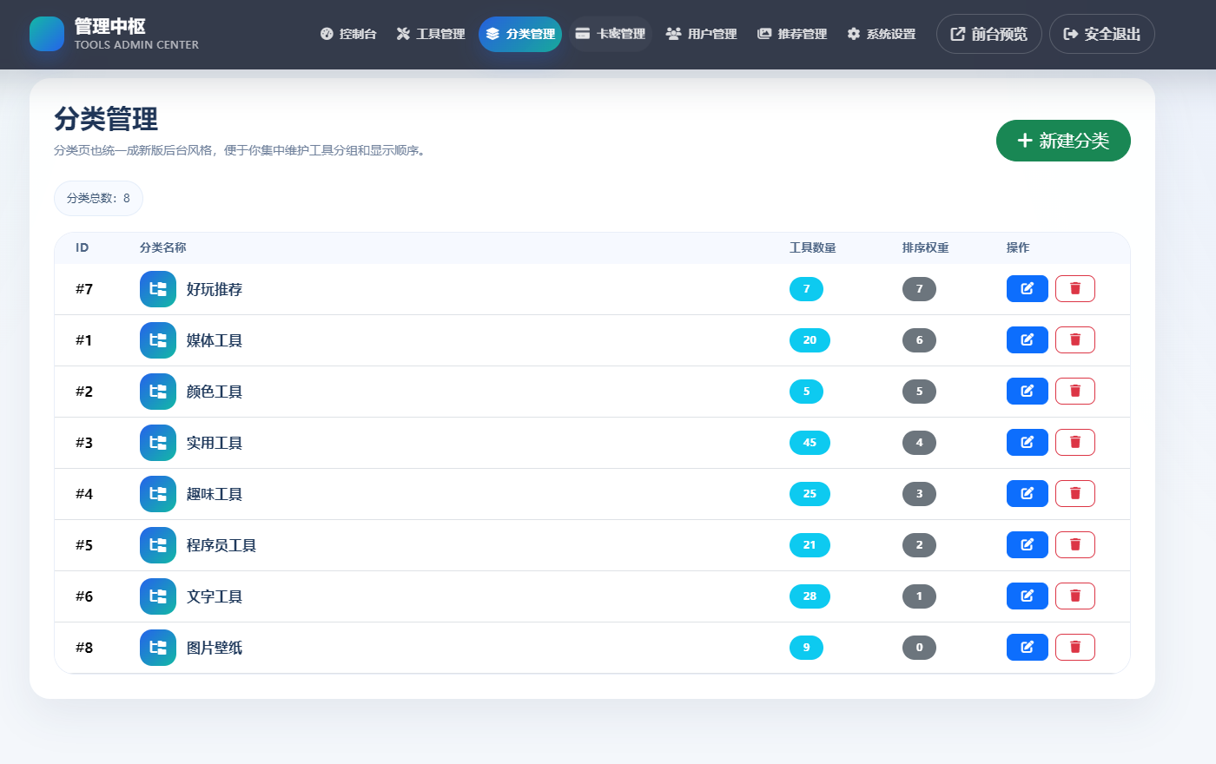1216x764 pixels.
Task: Click the delete icon for 程序员工具
Action: (1074, 544)
